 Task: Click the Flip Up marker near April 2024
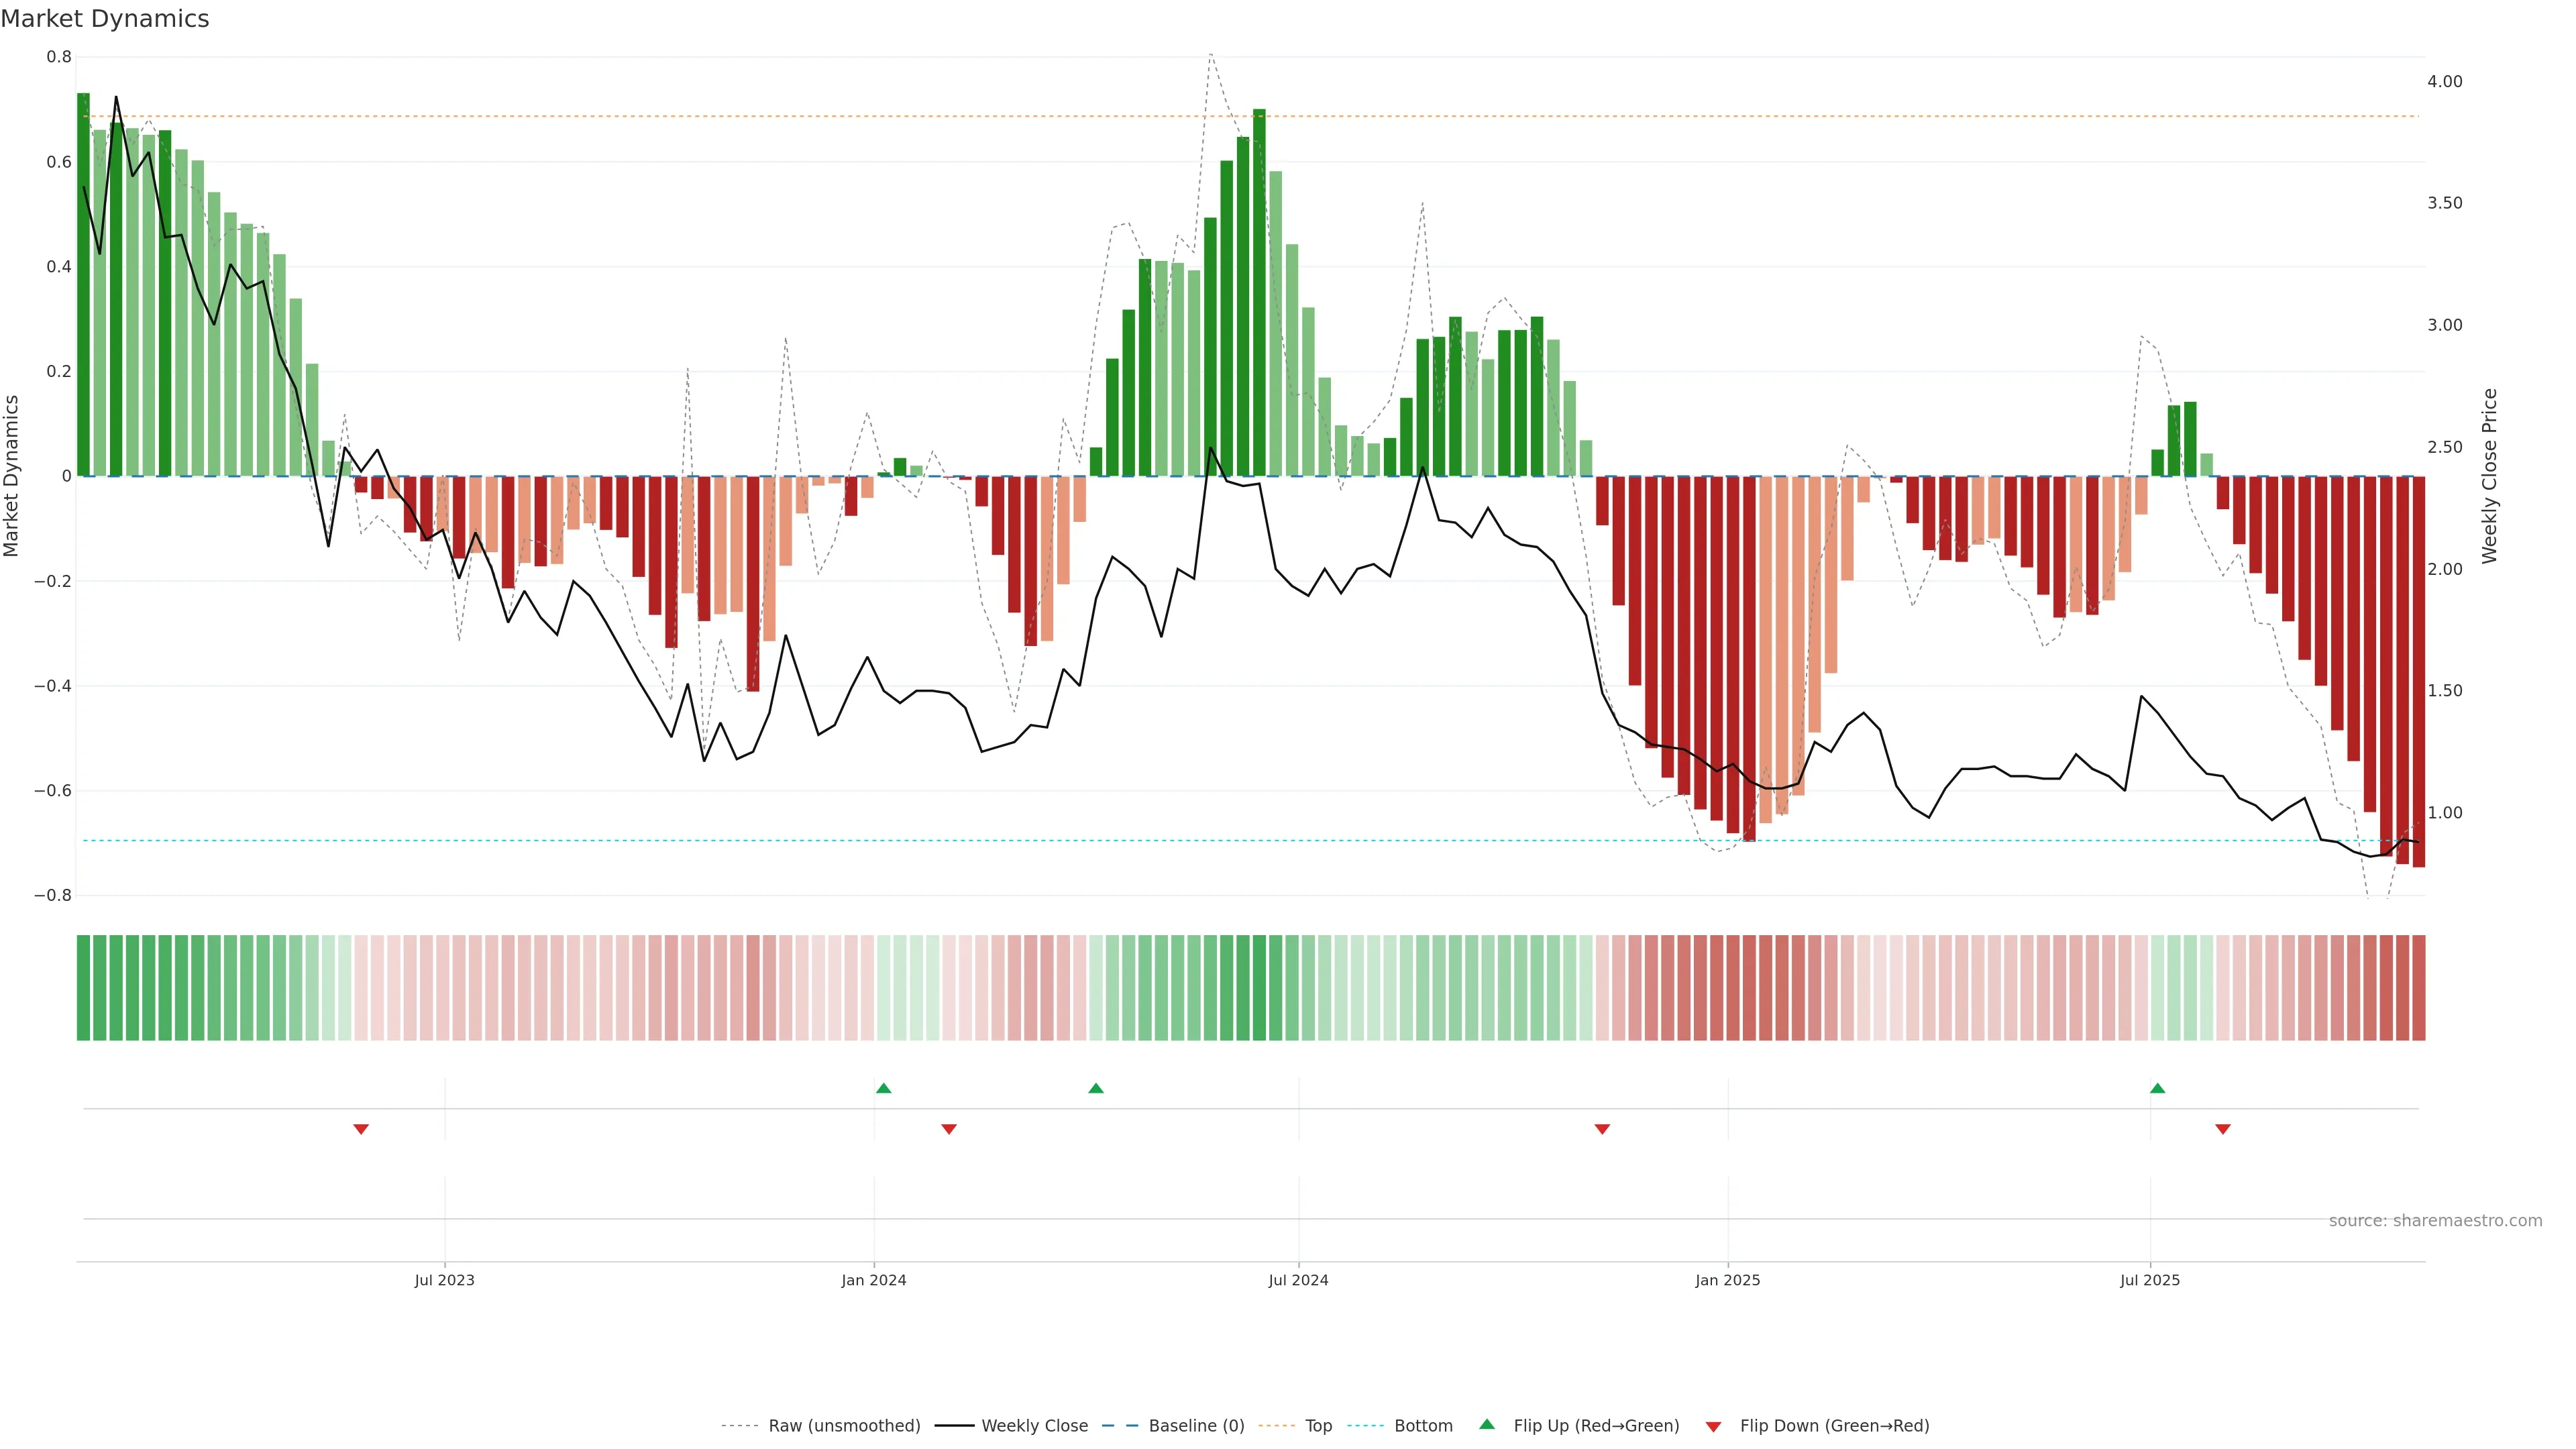pyautogui.click(x=1096, y=1088)
